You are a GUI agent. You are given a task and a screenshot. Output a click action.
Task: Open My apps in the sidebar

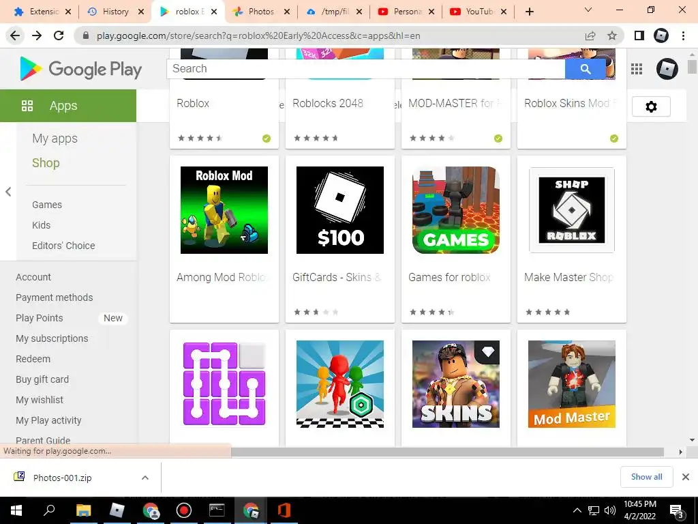55,139
